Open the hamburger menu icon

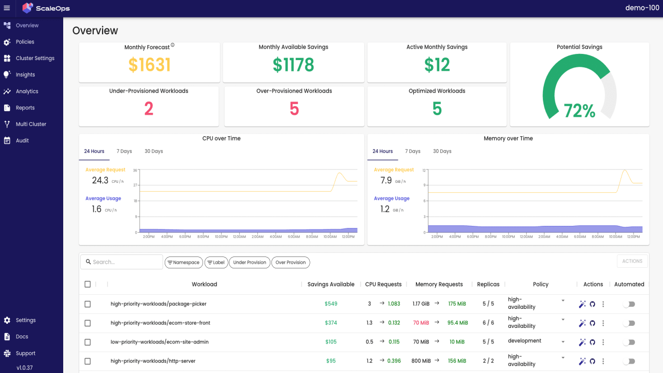pos(7,8)
